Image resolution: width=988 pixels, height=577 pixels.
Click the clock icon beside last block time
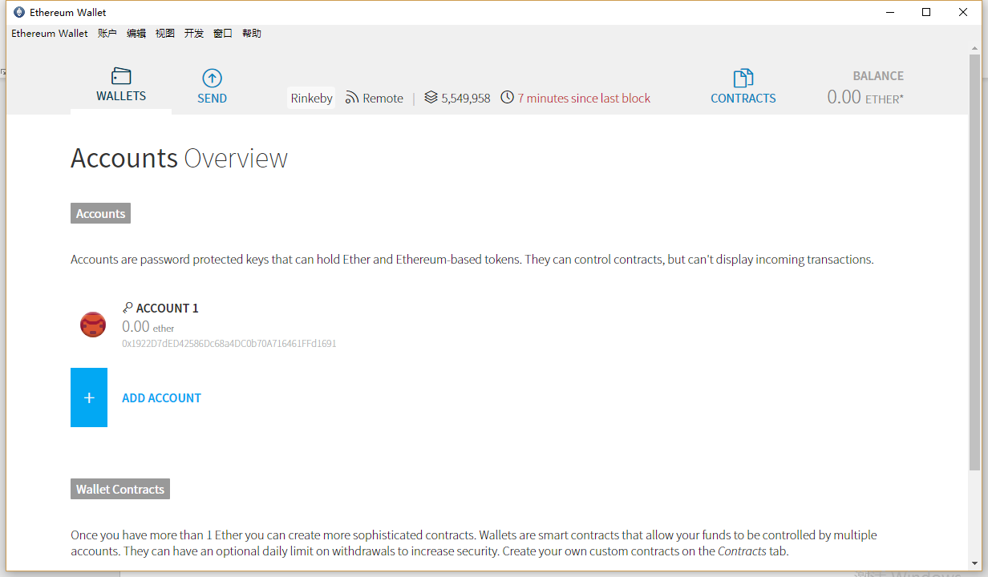tap(507, 98)
